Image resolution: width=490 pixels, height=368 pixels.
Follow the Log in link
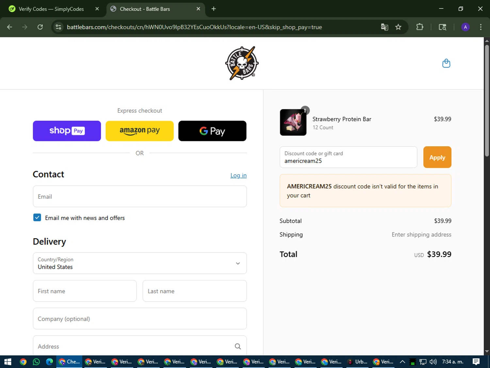(x=238, y=175)
